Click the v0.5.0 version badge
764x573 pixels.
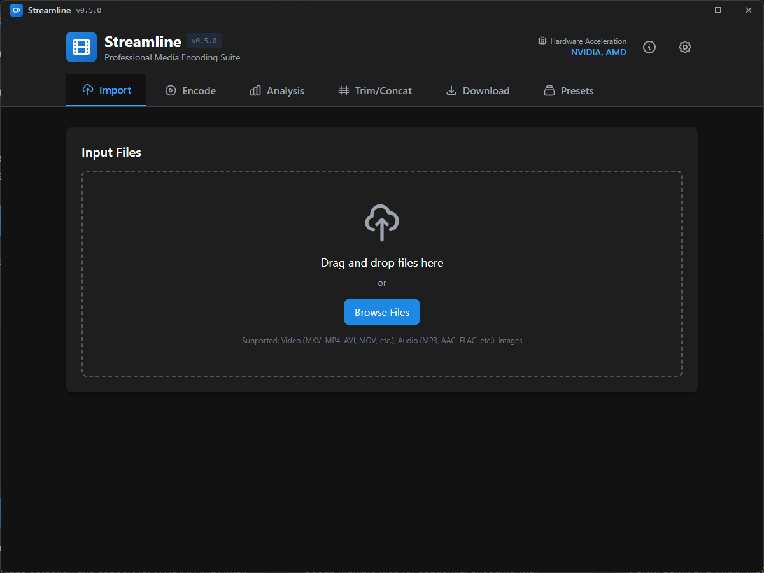204,41
